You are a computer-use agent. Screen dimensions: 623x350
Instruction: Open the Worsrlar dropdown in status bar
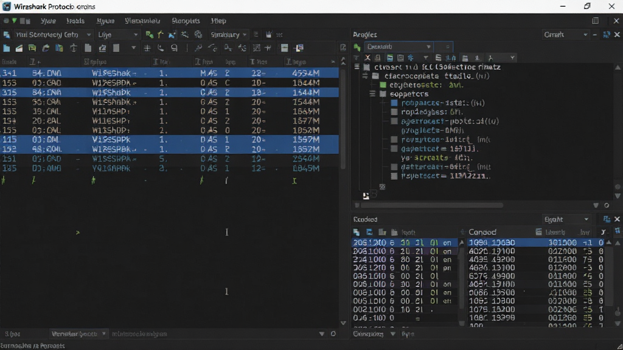pos(78,334)
